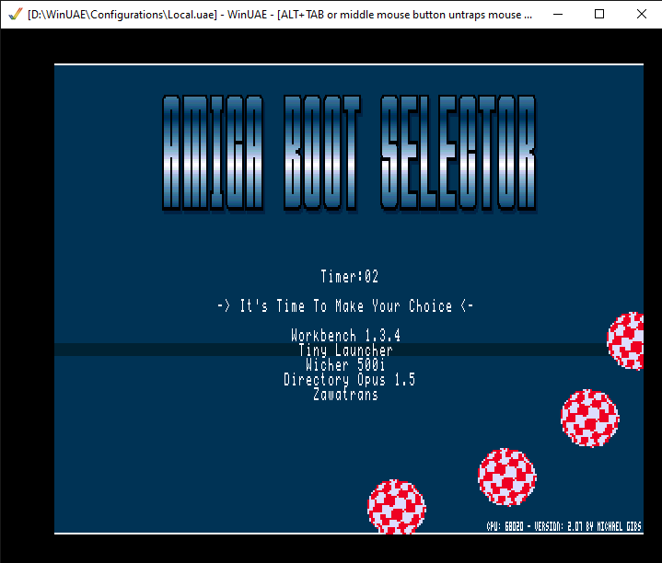Click the WinUAE window title text
The image size is (662, 563).
[x=280, y=15]
